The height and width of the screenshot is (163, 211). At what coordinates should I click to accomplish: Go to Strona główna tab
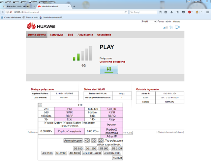[37, 35]
